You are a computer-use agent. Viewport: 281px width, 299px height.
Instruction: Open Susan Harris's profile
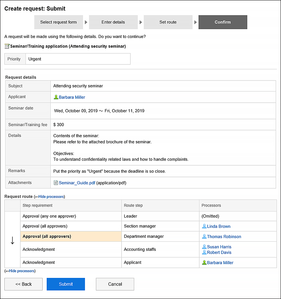219,247
